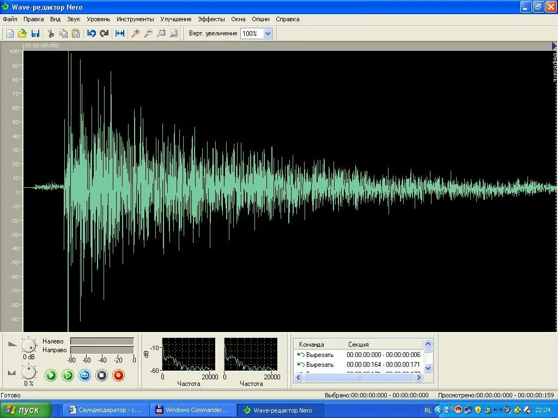The height and width of the screenshot is (418, 558).
Task: Start audio playback
Action: pyautogui.click(x=50, y=375)
